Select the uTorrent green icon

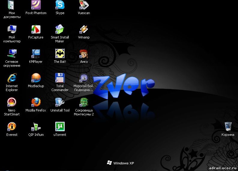tap(60, 127)
